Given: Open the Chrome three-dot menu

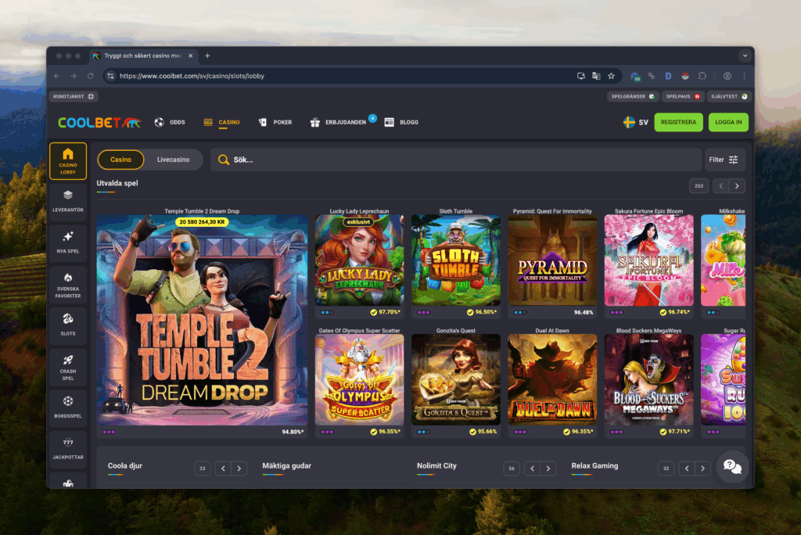Looking at the screenshot, I should pos(745,76).
